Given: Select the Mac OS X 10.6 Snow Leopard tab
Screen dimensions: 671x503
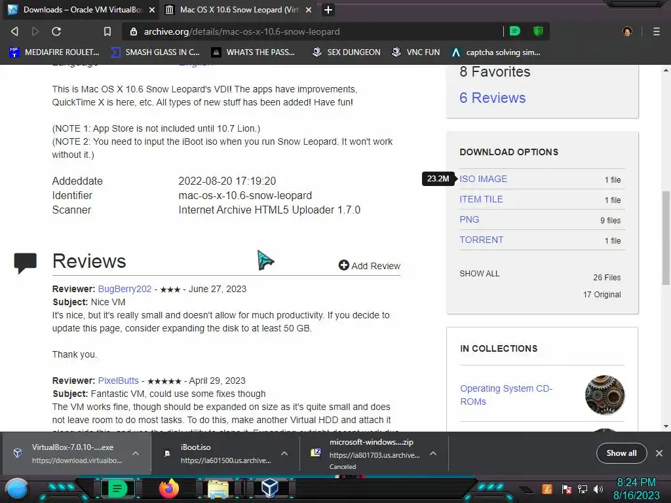Looking at the screenshot, I should (x=239, y=10).
